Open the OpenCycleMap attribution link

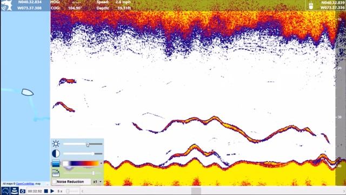click(25, 184)
